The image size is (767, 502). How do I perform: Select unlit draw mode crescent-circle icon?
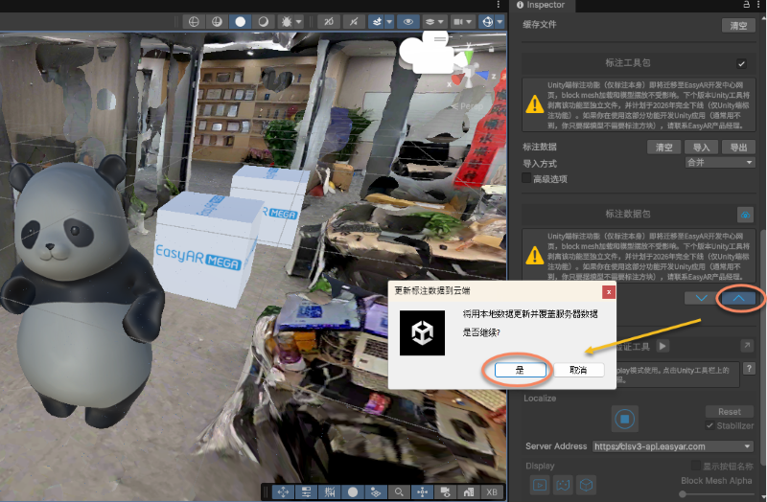(263, 21)
